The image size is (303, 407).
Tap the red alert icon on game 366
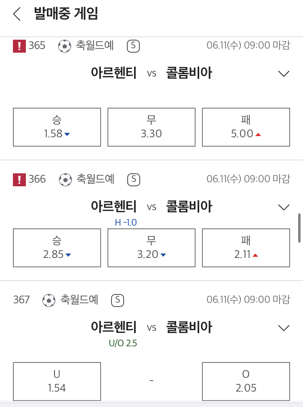coord(19,180)
